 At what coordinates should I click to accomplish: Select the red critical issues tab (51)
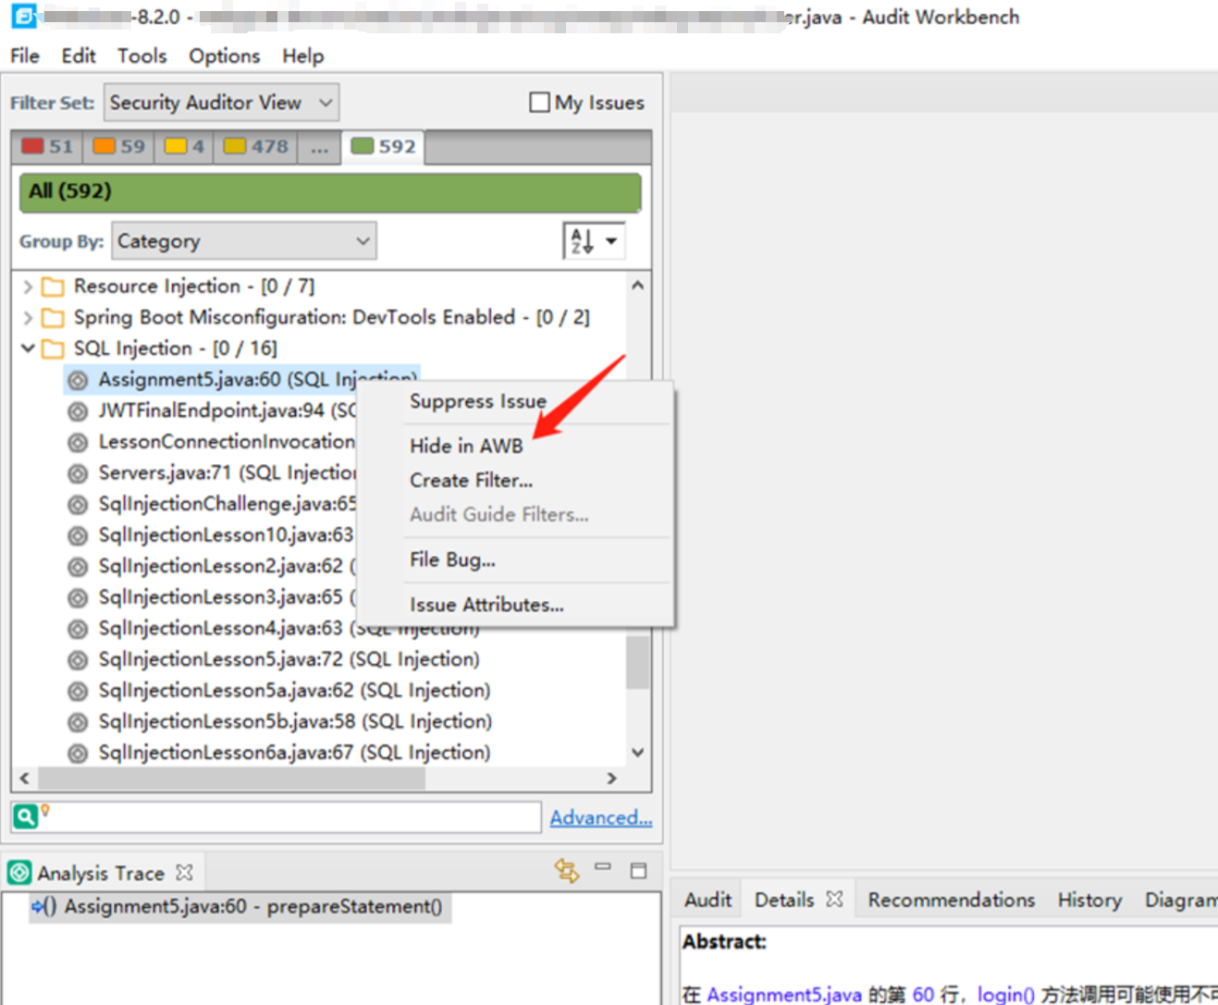coord(47,147)
